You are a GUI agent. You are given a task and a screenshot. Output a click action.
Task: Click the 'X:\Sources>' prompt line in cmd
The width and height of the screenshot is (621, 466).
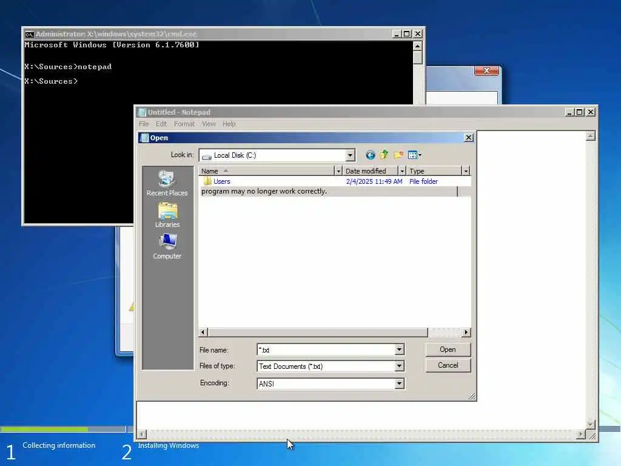coord(51,81)
